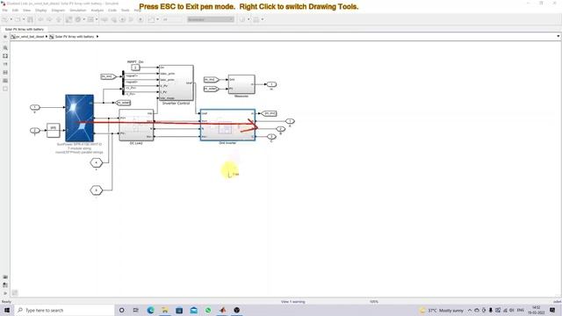Open the Tools menu

coord(125,11)
